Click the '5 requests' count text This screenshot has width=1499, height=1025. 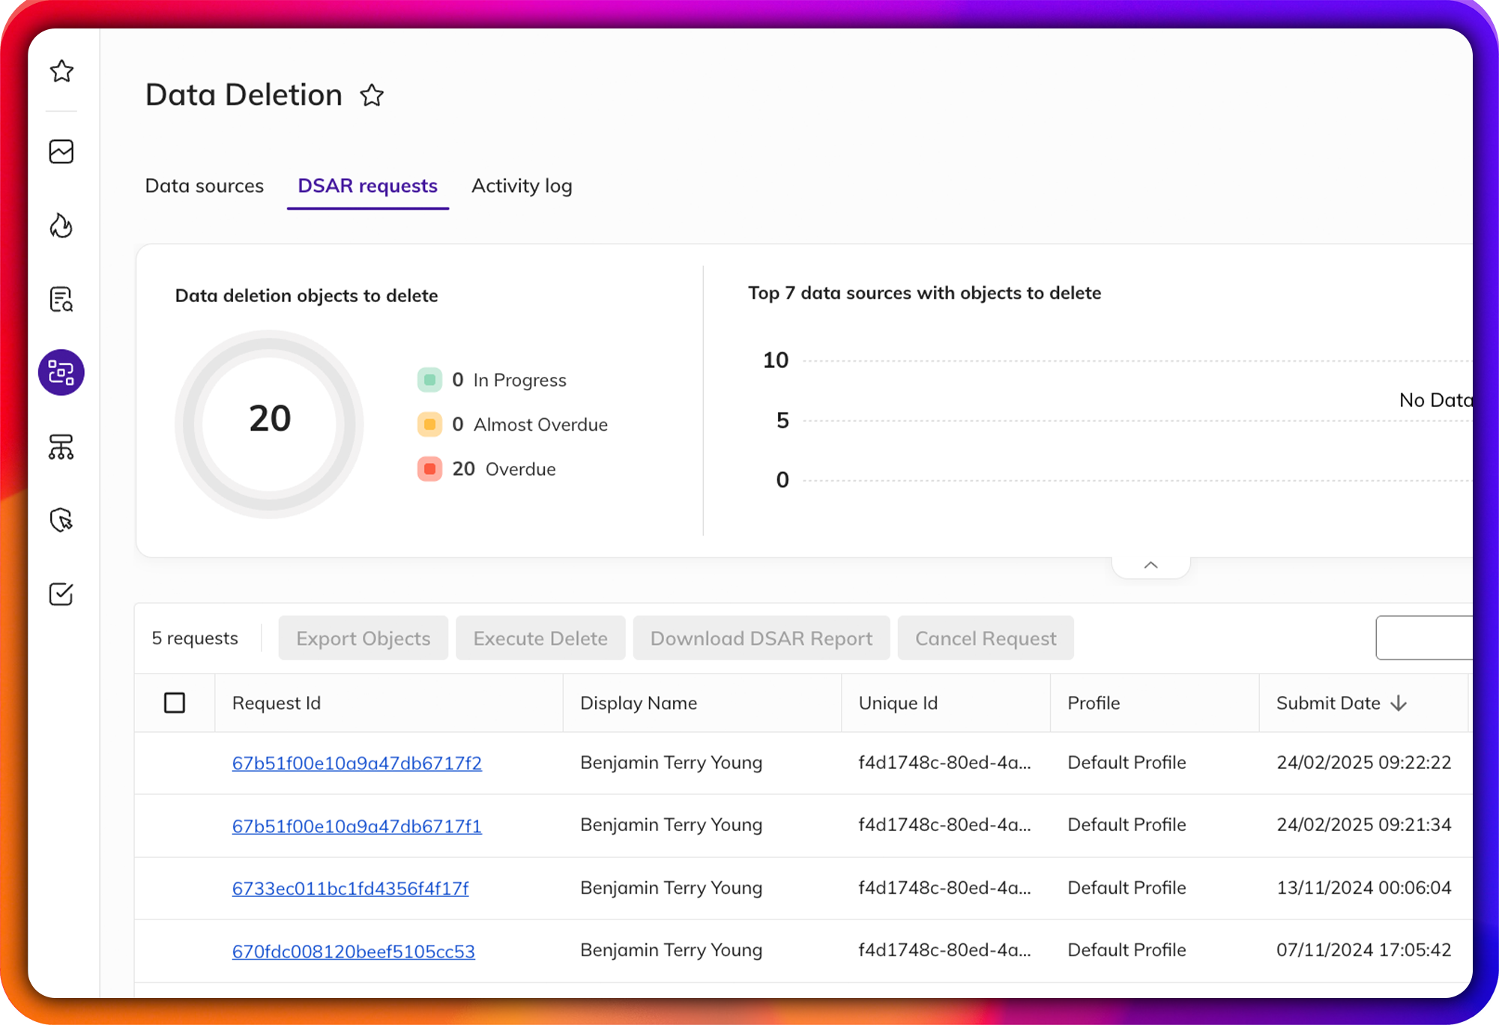tap(195, 638)
